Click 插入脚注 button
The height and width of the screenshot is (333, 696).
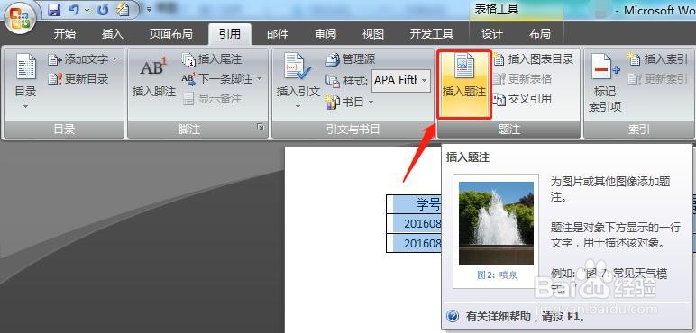pyautogui.click(x=154, y=76)
